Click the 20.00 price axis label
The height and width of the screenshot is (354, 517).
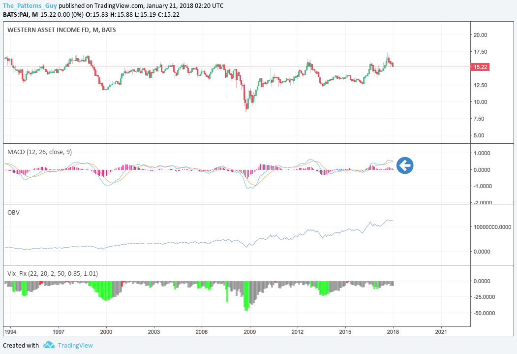point(480,35)
